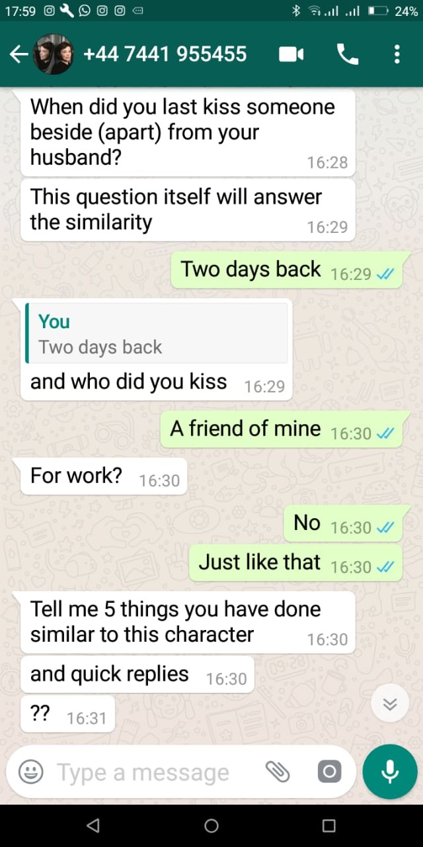Tap the paperclip attach file icon
Image resolution: width=423 pixels, height=847 pixels.
point(278,772)
